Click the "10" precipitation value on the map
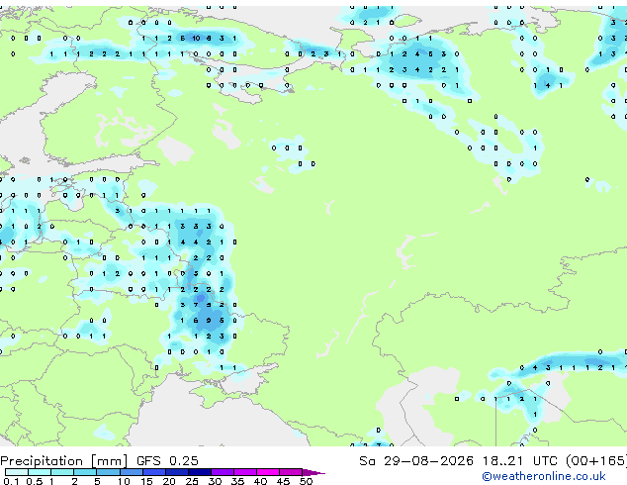This screenshot has height=485, width=627. pyautogui.click(x=196, y=39)
